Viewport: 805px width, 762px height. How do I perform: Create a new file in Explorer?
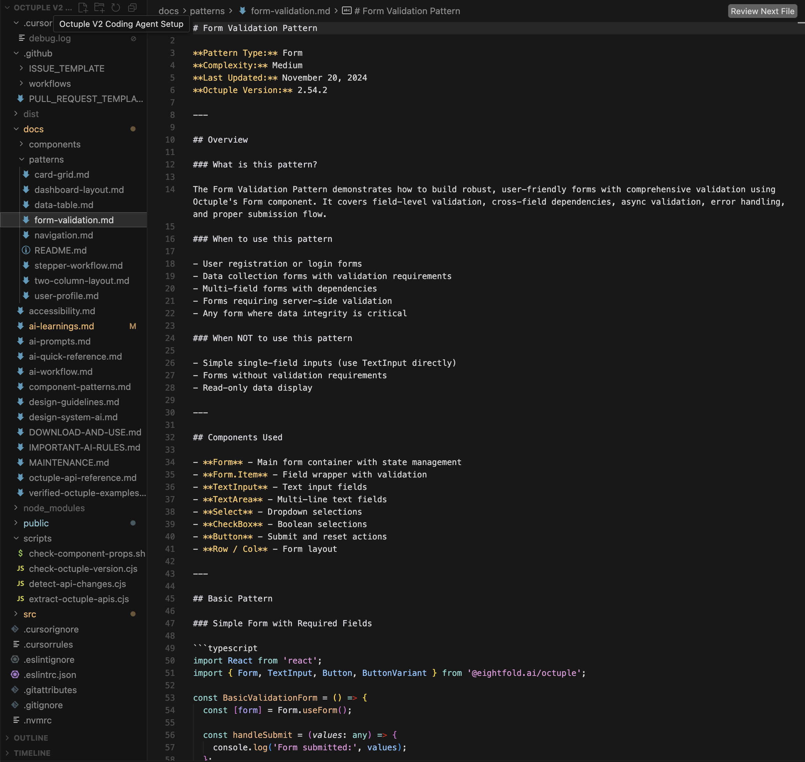coord(83,7)
